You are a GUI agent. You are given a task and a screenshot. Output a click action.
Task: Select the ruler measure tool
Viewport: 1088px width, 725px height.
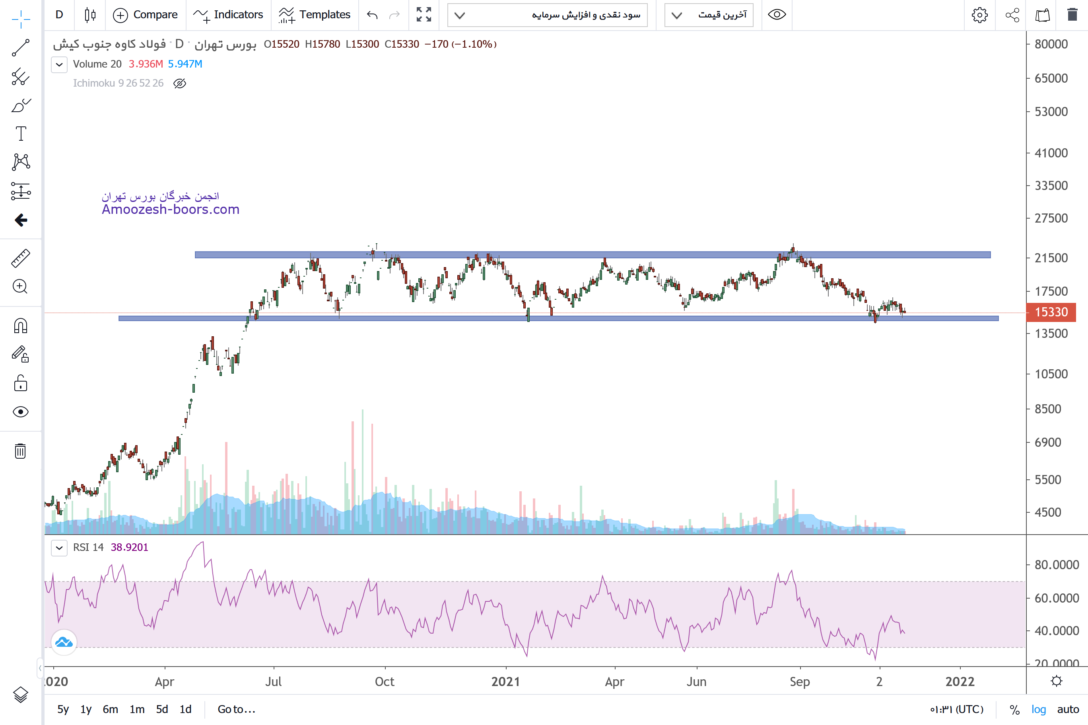[x=21, y=258]
